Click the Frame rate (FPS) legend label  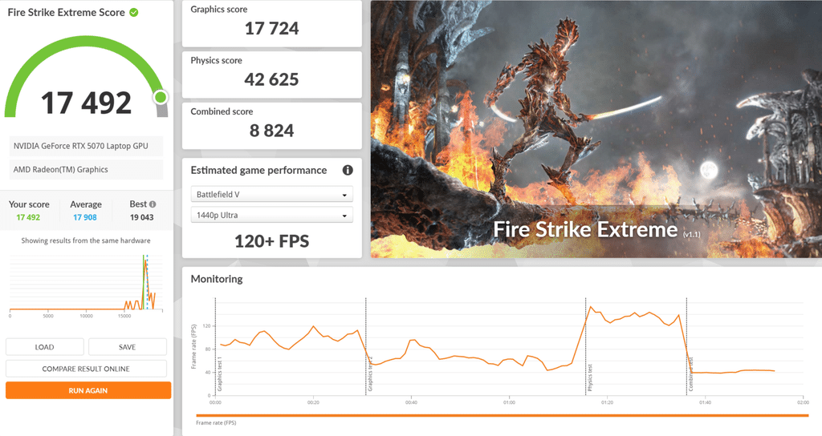[x=216, y=423]
